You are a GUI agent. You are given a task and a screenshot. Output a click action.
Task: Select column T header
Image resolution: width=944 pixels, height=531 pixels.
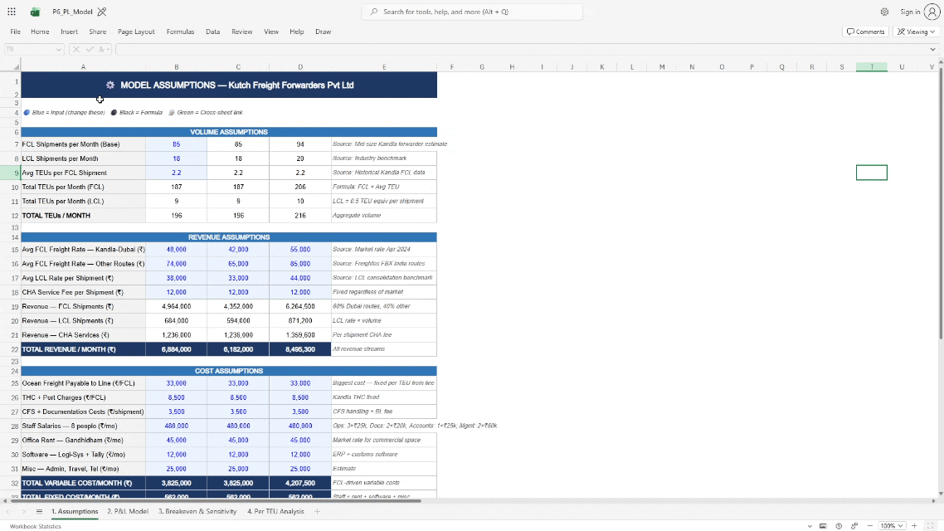click(x=871, y=67)
